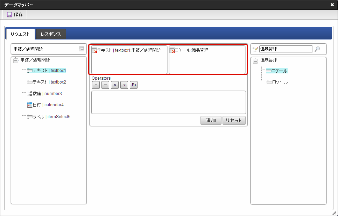Select 数値 | number3 in the tree
This screenshot has width=338, height=216.
click(47, 94)
